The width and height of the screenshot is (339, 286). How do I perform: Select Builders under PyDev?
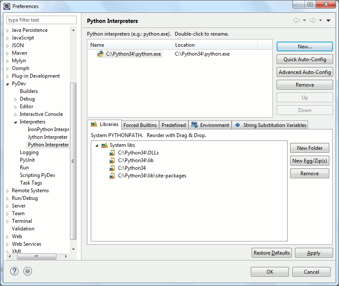point(29,91)
